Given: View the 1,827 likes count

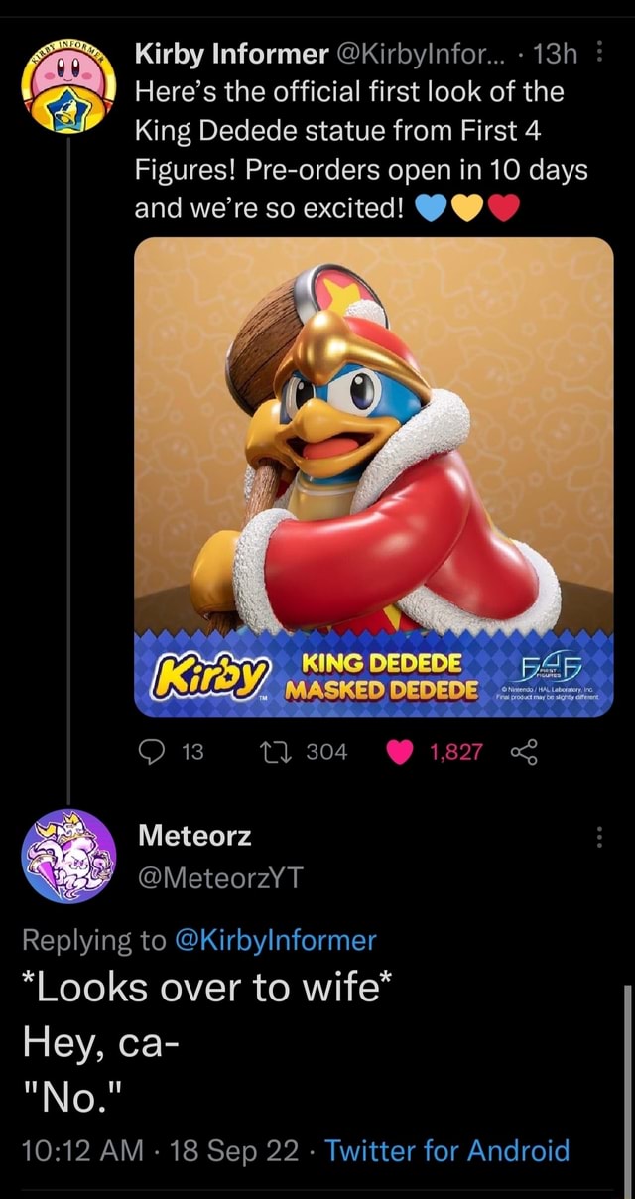Looking at the screenshot, I should (455, 752).
